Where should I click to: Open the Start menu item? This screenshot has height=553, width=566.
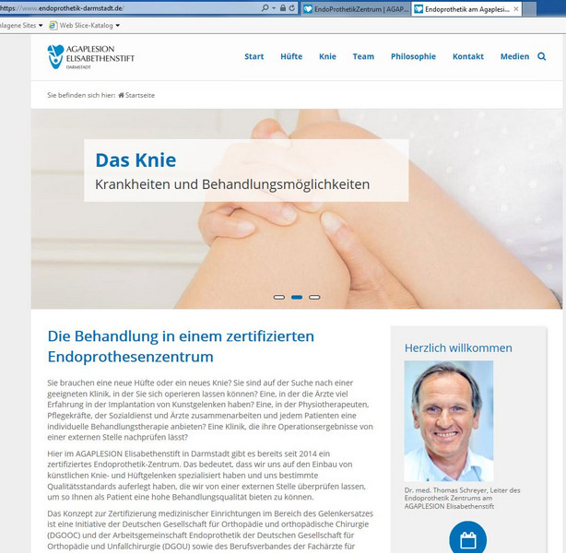254,56
